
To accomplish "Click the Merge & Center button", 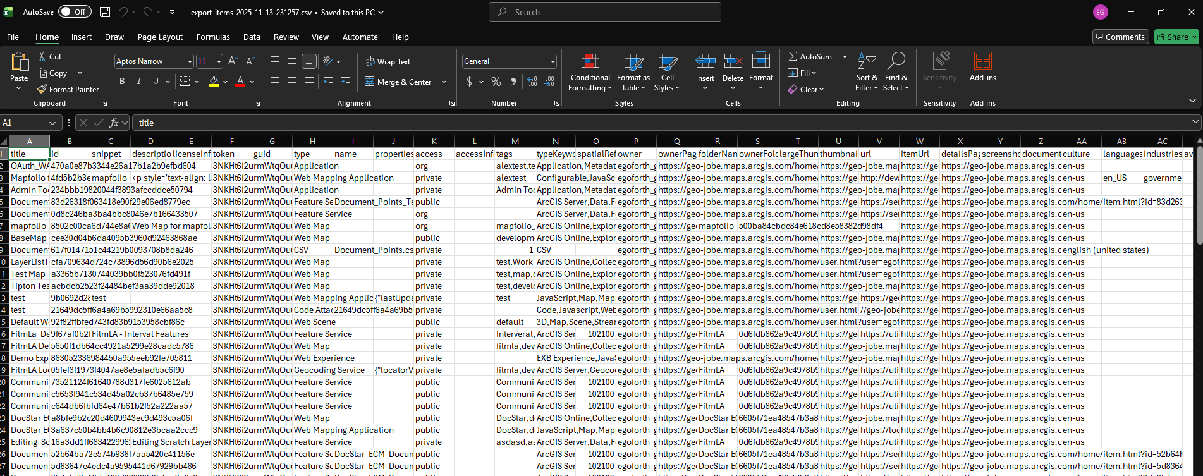I will point(398,82).
